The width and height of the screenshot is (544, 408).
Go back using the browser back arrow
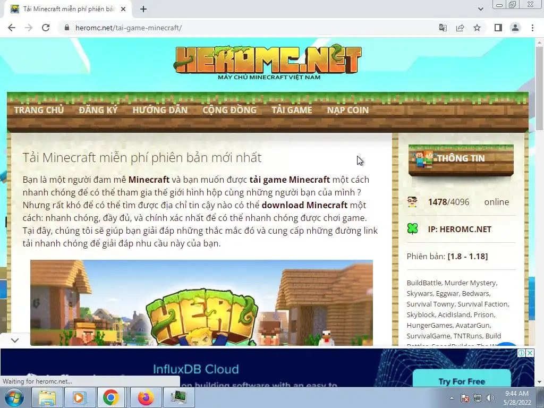coord(12,28)
